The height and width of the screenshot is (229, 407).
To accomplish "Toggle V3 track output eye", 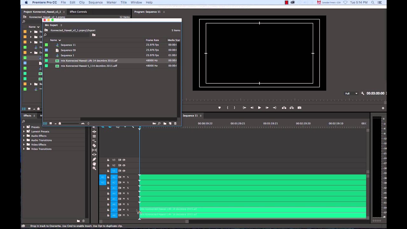I will [124, 160].
